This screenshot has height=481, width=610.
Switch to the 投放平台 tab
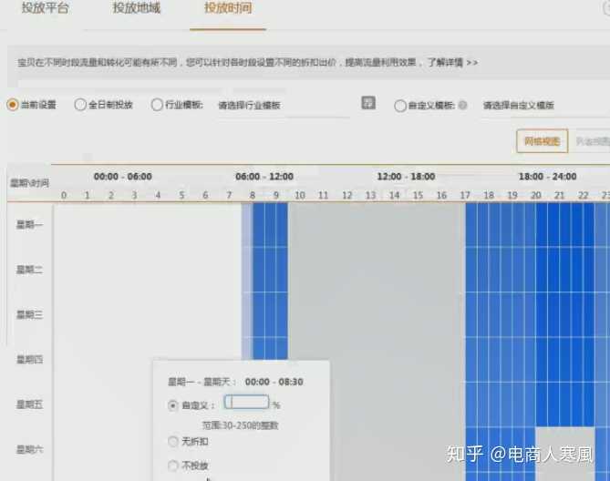[x=45, y=9]
